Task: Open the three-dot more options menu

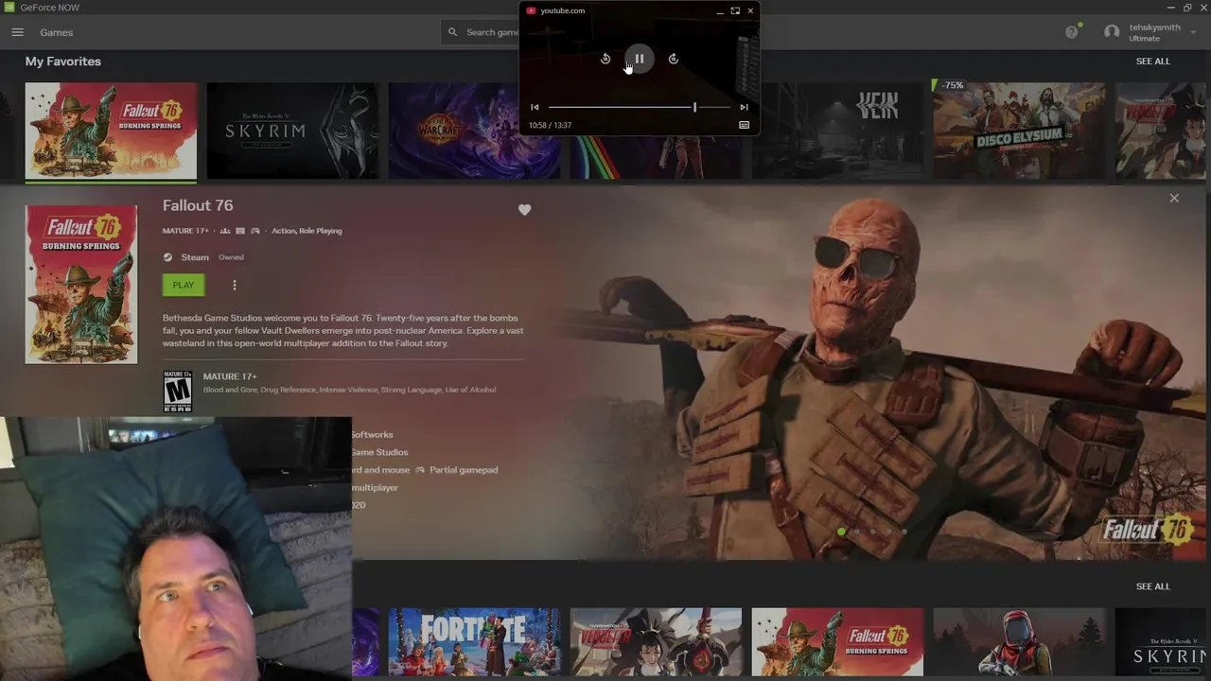Action: [x=235, y=285]
